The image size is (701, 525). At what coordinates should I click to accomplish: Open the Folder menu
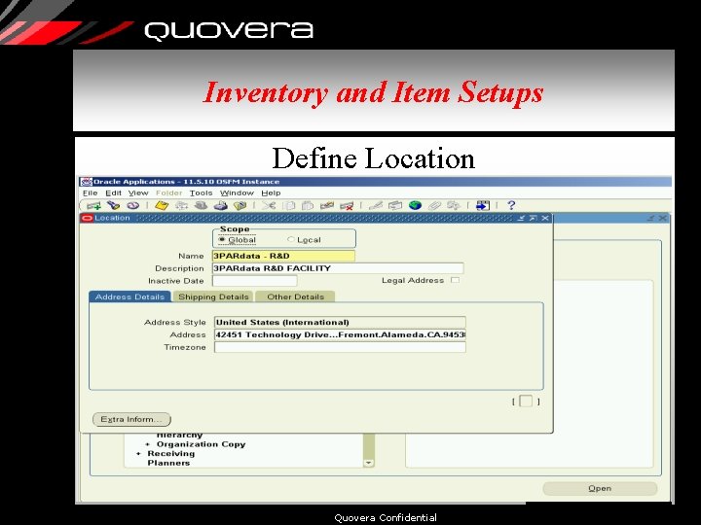pyautogui.click(x=169, y=192)
